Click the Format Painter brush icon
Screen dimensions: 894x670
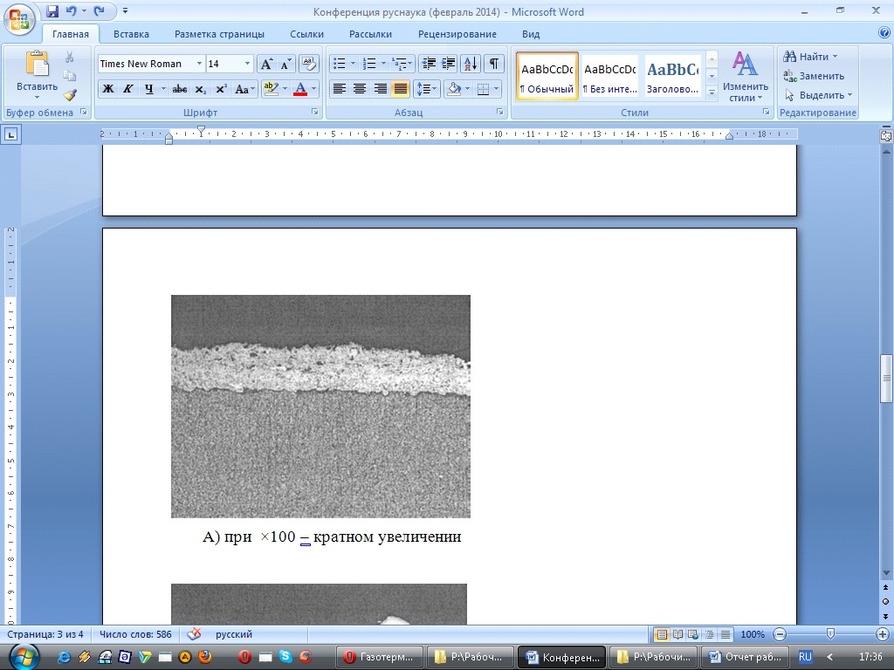click(70, 95)
